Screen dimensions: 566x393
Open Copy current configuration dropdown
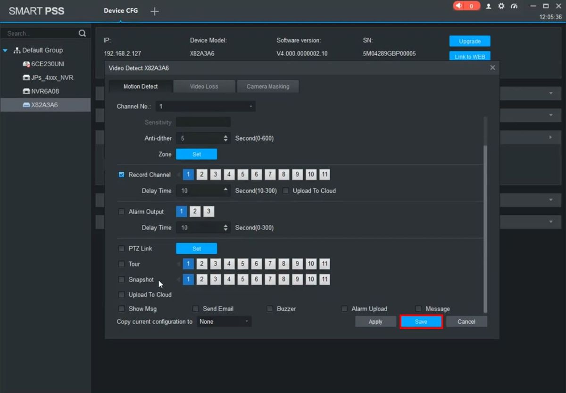click(224, 322)
